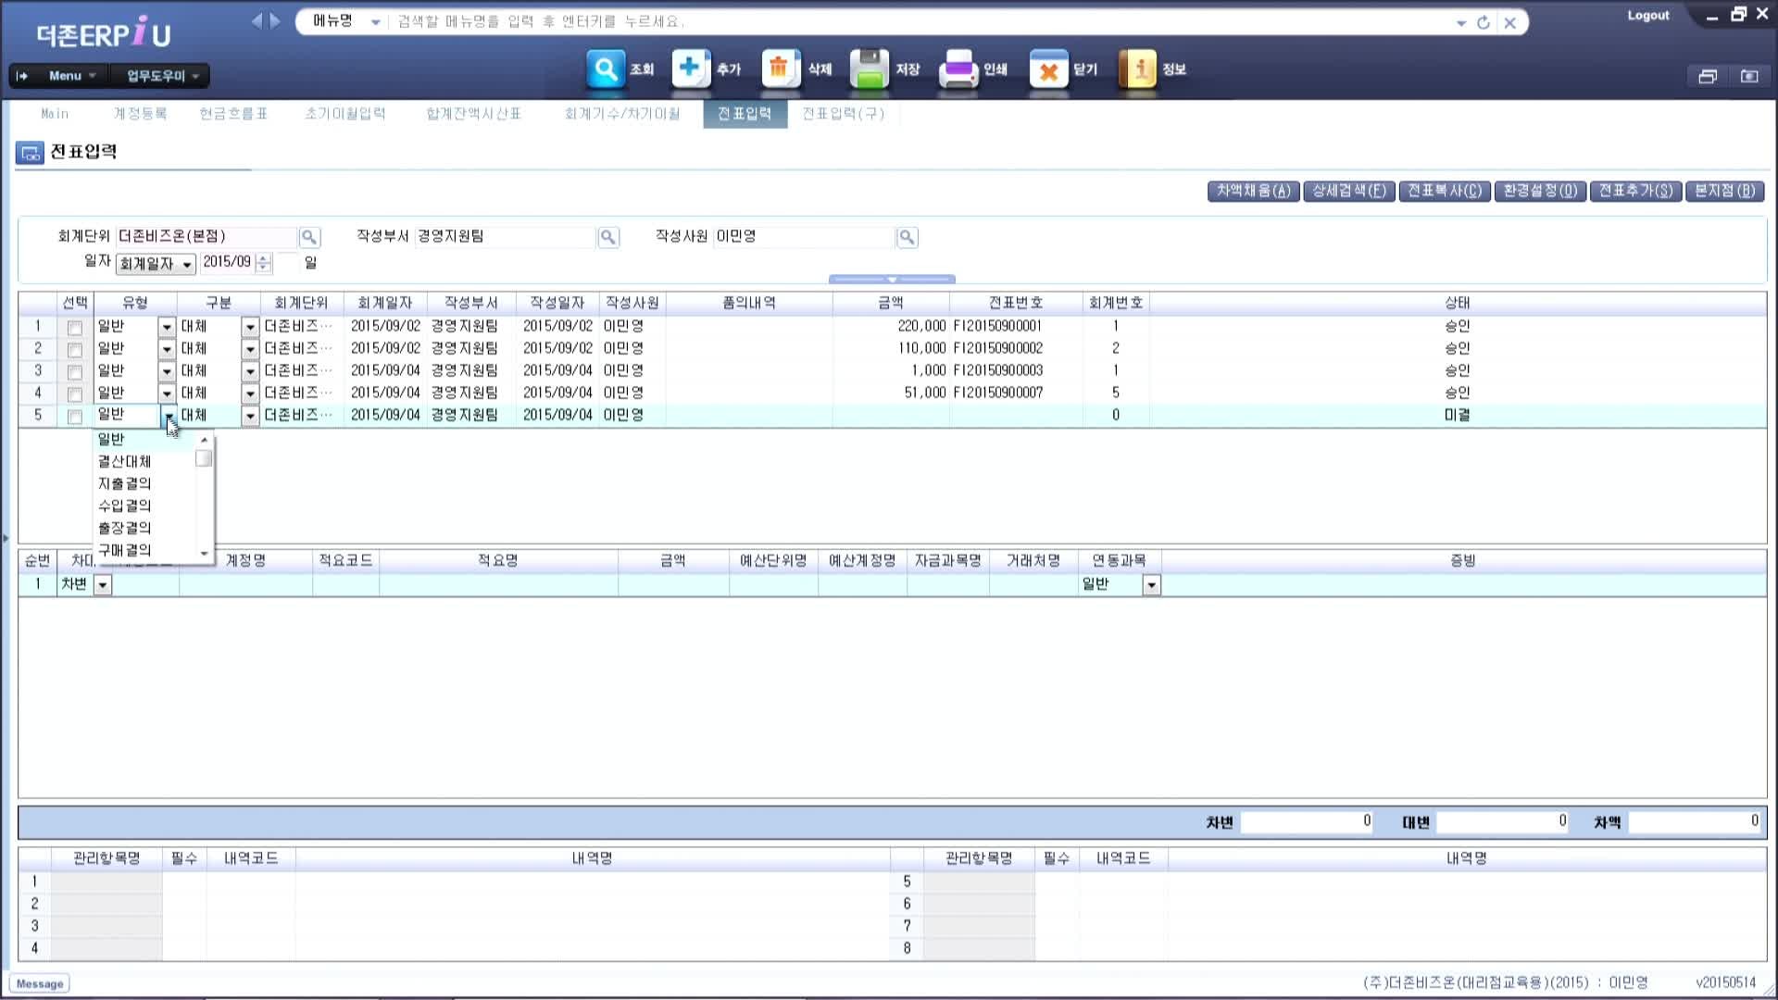Viewport: 1778px width, 1000px height.
Task: Click the 상세검색(F) button
Action: pyautogui.click(x=1348, y=191)
